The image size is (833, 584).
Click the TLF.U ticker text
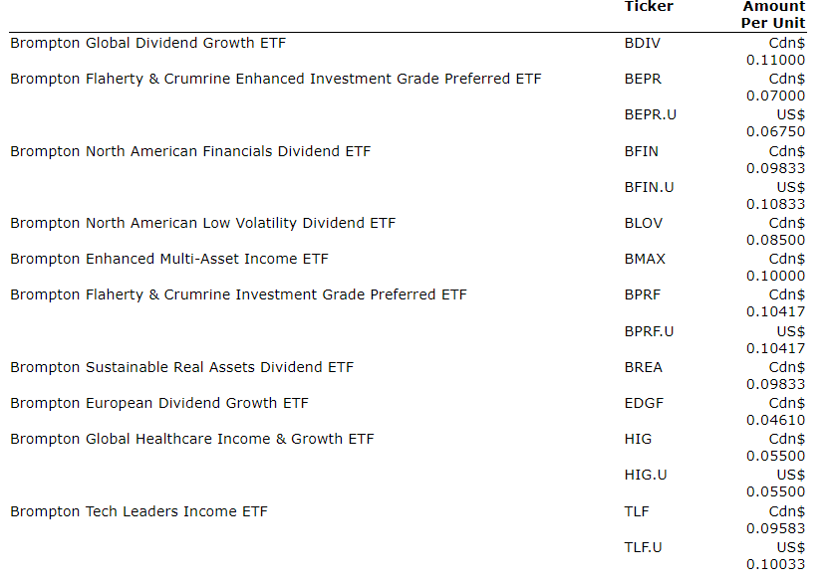point(645,547)
